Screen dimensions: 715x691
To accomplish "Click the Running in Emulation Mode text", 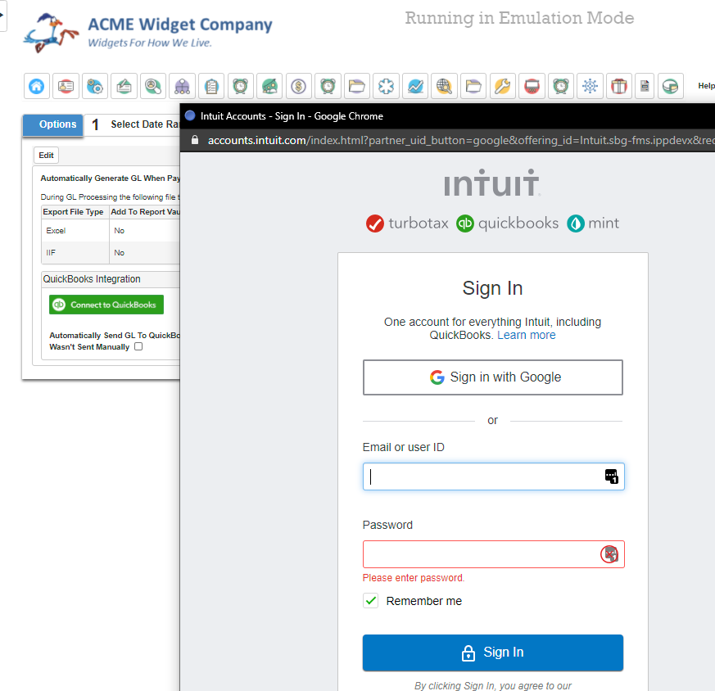I will tap(519, 18).
